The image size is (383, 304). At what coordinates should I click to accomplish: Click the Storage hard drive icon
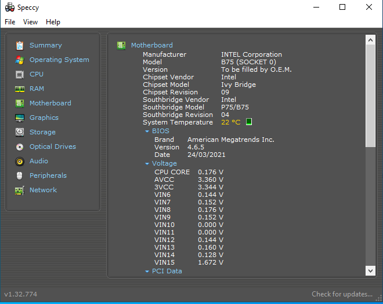pyautogui.click(x=20, y=132)
